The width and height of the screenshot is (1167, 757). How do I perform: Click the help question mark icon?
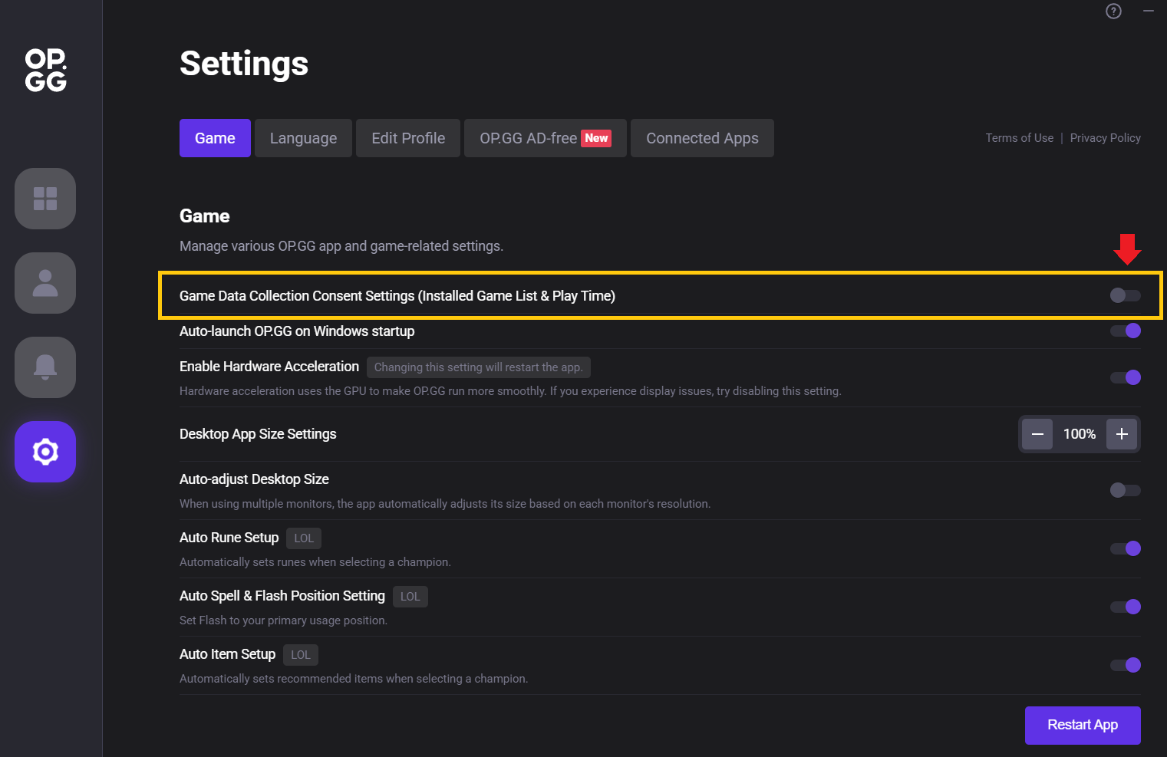tap(1113, 11)
